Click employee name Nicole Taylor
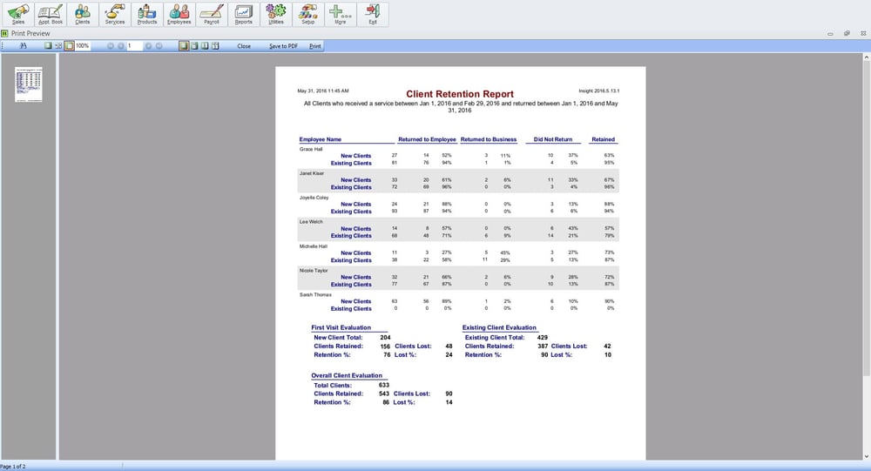Image resolution: width=871 pixels, height=471 pixels. (x=314, y=271)
